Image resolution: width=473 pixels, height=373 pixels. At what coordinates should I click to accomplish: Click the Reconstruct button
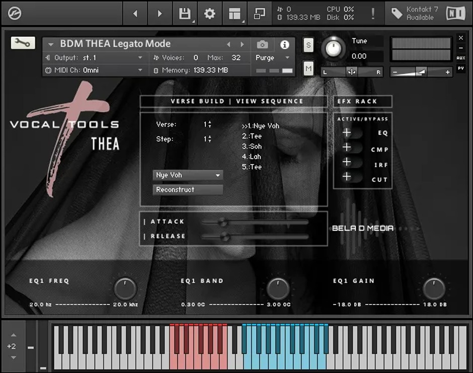[x=188, y=189]
